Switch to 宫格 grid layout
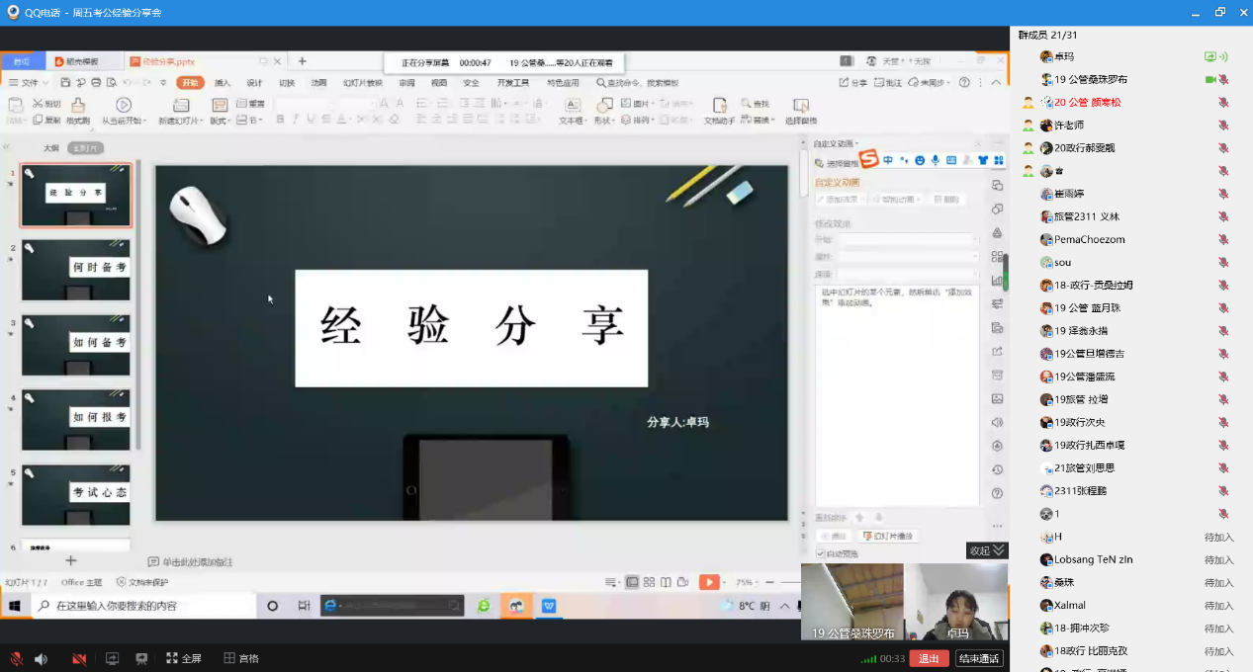Viewport: 1253px width, 672px height. [x=241, y=658]
